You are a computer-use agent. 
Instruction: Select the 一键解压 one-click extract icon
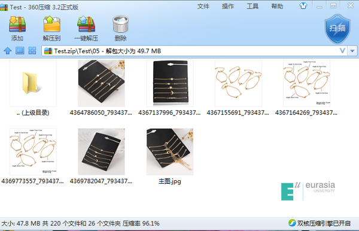pyautogui.click(x=86, y=24)
